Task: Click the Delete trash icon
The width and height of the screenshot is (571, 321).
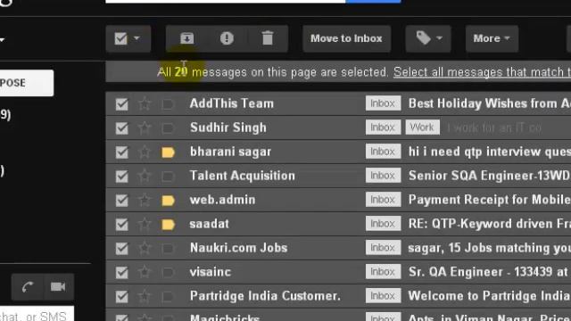Action: tap(268, 38)
